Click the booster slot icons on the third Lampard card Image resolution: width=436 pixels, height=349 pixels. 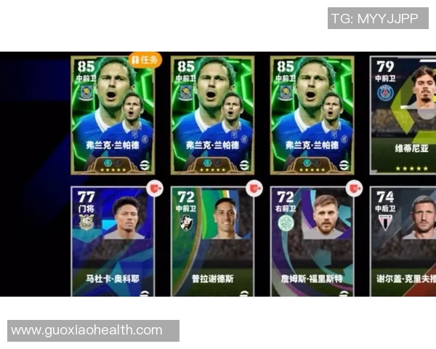312,163
